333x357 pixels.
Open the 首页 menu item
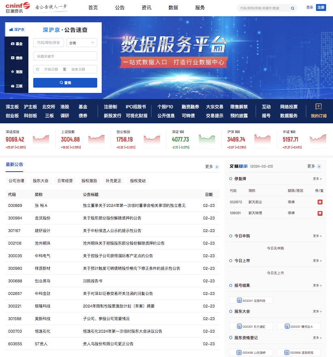93,8
